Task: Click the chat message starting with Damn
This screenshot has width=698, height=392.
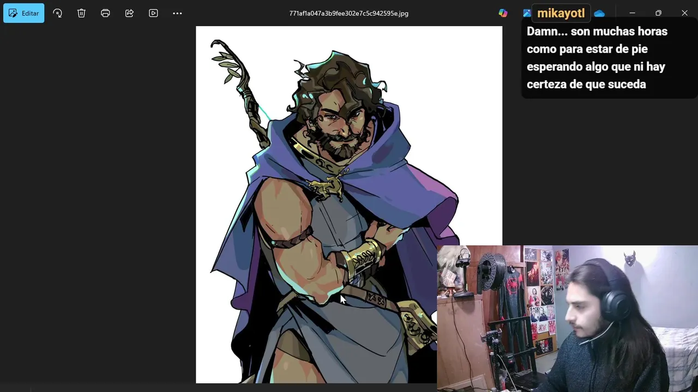Action: tap(597, 58)
